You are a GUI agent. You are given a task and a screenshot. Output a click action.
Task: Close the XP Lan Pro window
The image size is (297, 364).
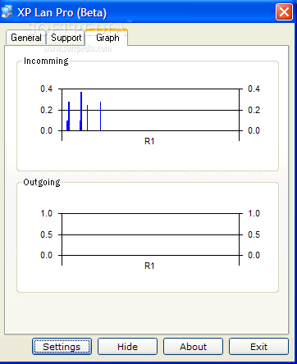[x=284, y=12]
